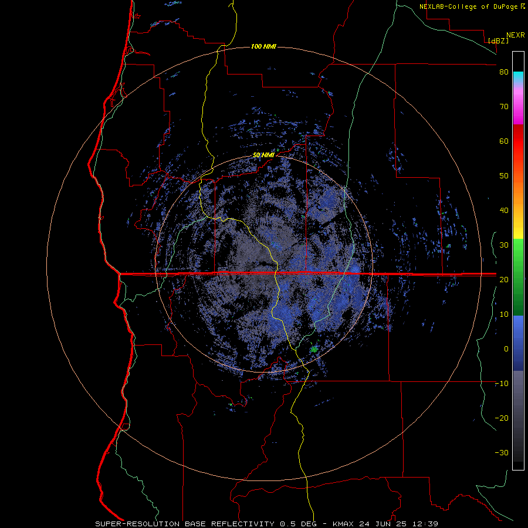Image resolution: width=528 pixels, height=528 pixels.
Task: Click the NEXR label above color scale
Action: pyautogui.click(x=516, y=35)
